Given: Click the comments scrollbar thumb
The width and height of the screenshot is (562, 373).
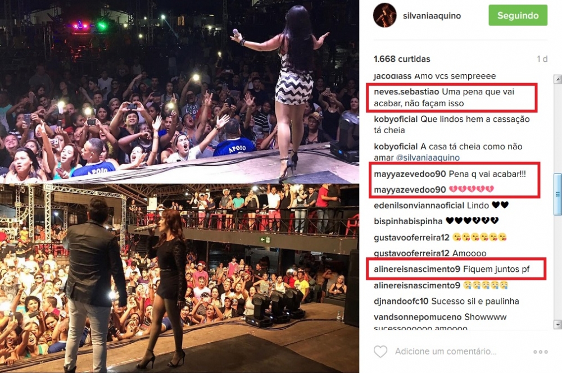Looking at the screenshot, I should click(558, 194).
